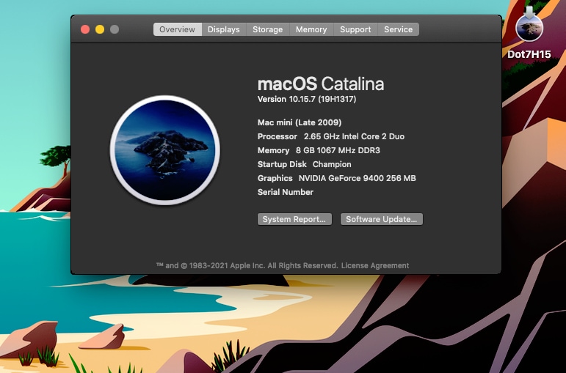Click the Software Update button

coord(382,219)
